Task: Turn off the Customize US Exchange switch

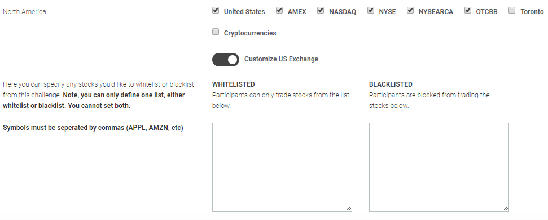Action: point(226,60)
